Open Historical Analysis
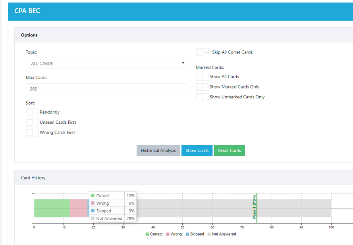Image resolution: width=353 pixels, height=245 pixels. (x=158, y=150)
